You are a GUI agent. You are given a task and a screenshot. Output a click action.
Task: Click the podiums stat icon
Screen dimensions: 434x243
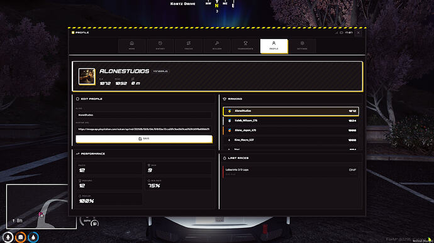click(x=80, y=180)
